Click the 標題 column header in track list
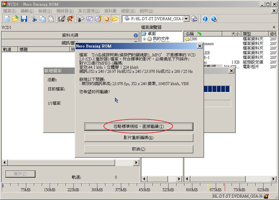 (x=44, y=49)
